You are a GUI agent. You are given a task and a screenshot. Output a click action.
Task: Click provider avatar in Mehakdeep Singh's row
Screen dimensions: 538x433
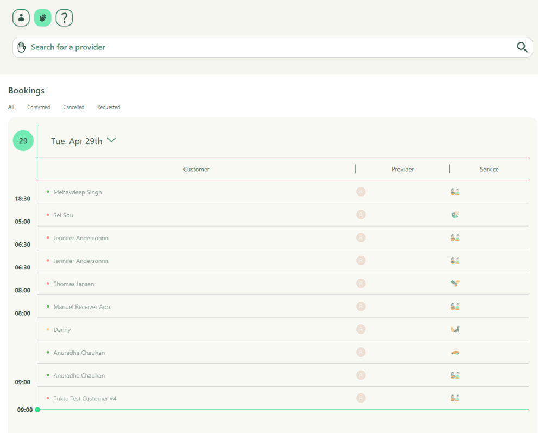coord(360,191)
